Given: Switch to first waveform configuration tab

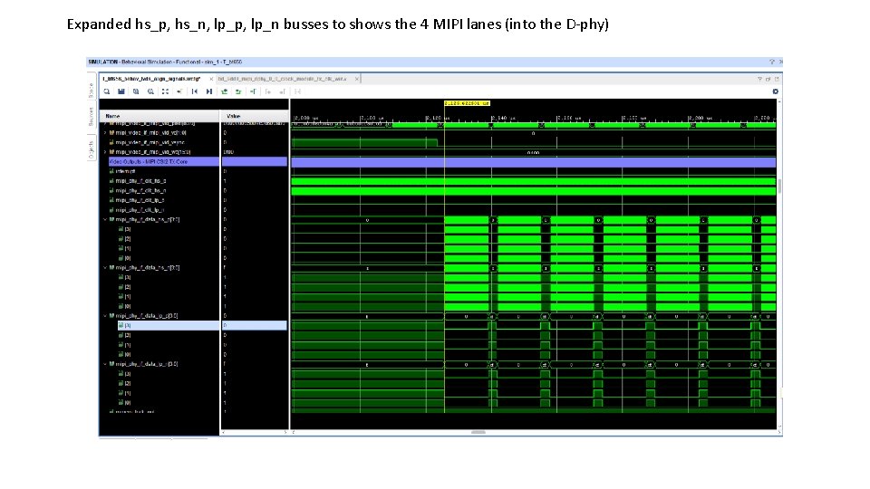Looking at the screenshot, I should click(x=151, y=79).
